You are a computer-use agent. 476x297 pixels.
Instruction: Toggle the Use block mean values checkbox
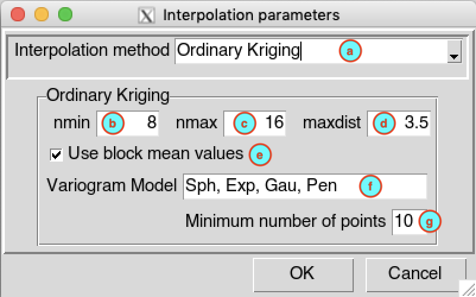click(x=56, y=154)
